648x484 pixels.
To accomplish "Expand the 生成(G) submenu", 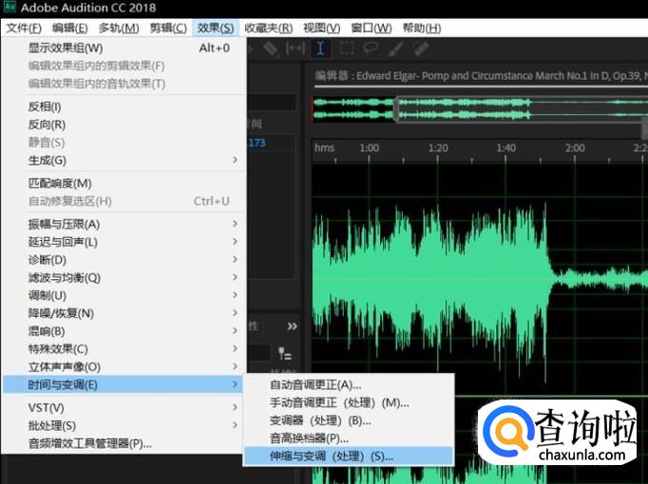I will click(124, 160).
